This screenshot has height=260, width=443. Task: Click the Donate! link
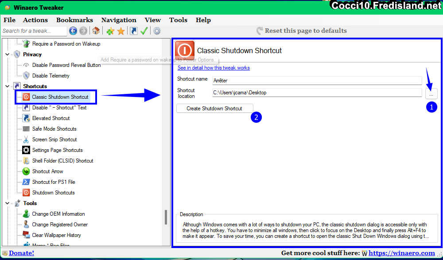pyautogui.click(x=21, y=253)
